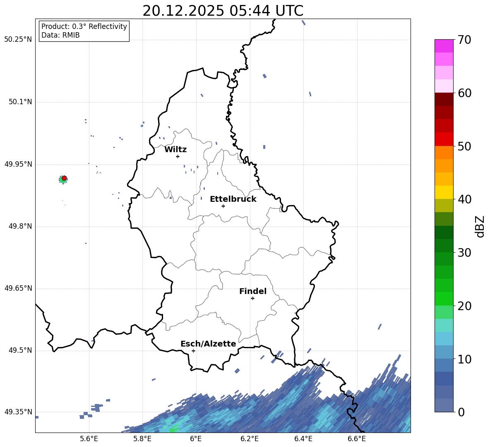
Task: Pick the magenta swatch at colorbar top
Action: pyautogui.click(x=444, y=46)
